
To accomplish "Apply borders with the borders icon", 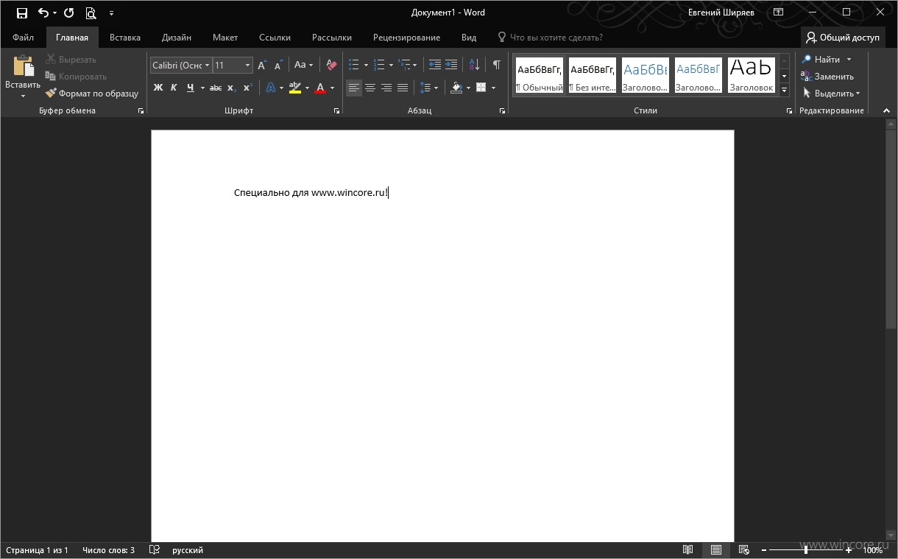I will [x=481, y=88].
